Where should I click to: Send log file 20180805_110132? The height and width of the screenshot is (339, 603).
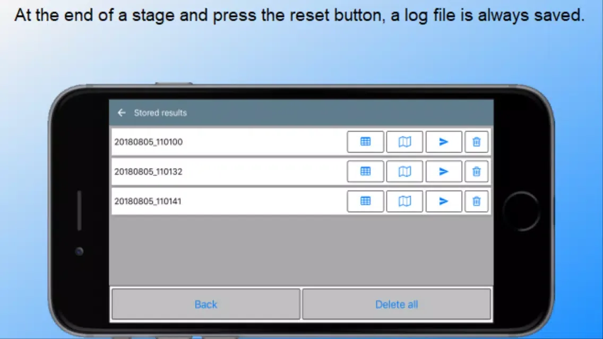pyautogui.click(x=444, y=171)
